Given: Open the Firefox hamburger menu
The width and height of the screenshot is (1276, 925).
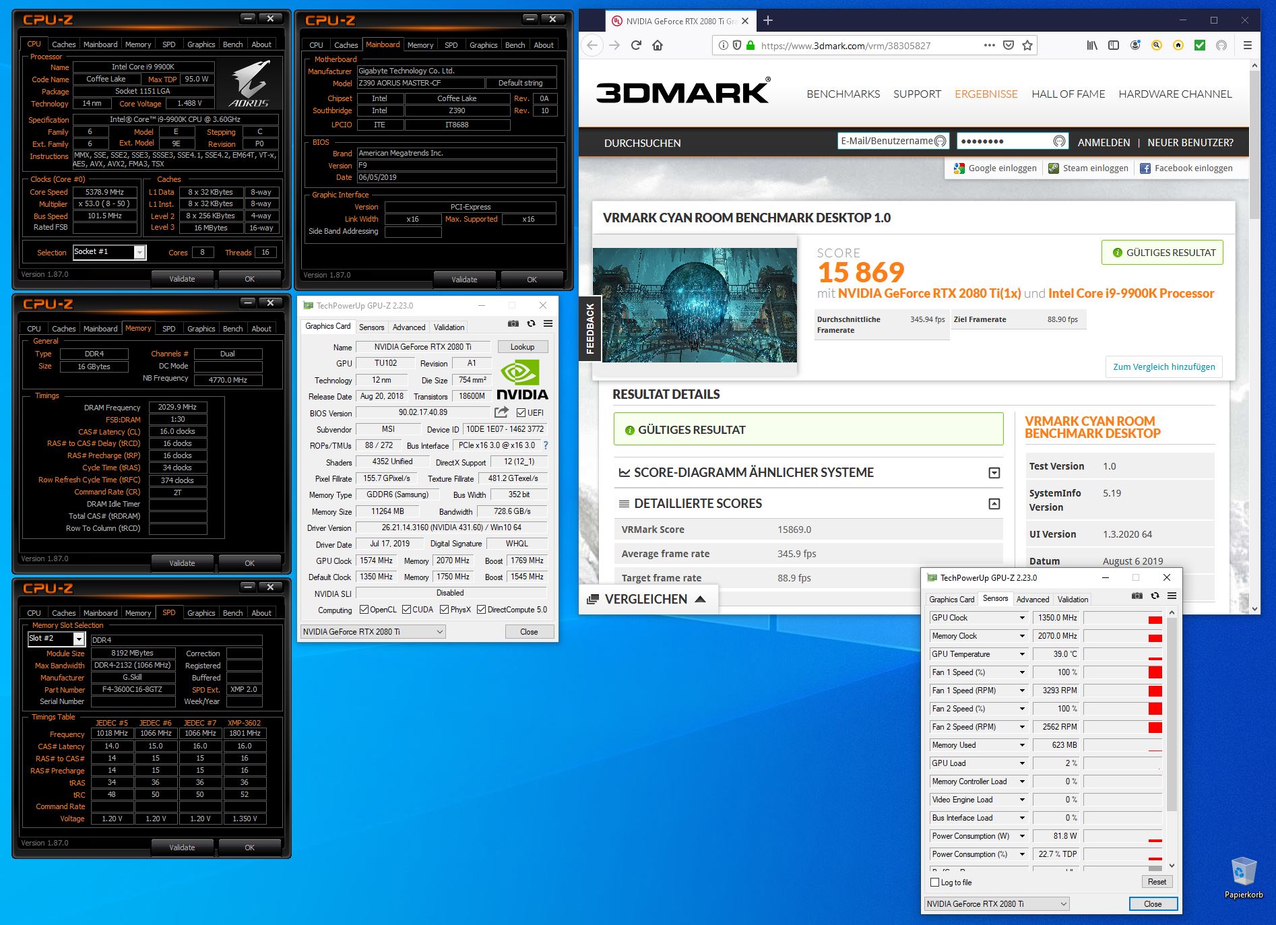Looking at the screenshot, I should click(x=1248, y=45).
